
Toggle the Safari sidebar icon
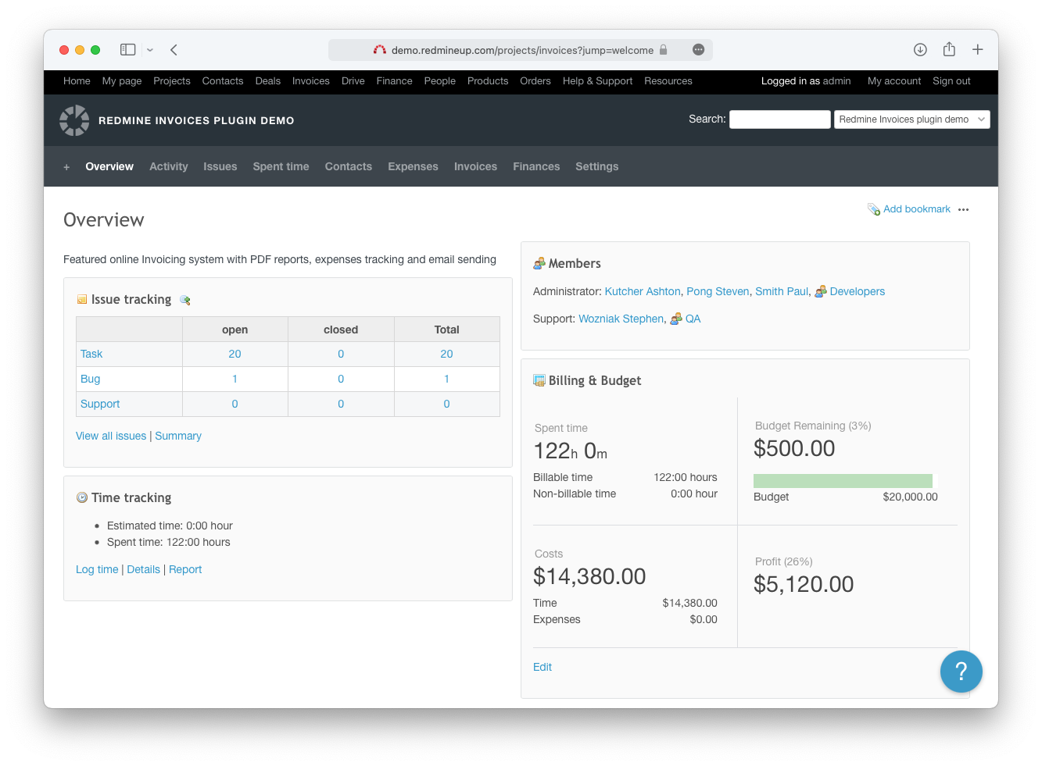click(x=128, y=50)
